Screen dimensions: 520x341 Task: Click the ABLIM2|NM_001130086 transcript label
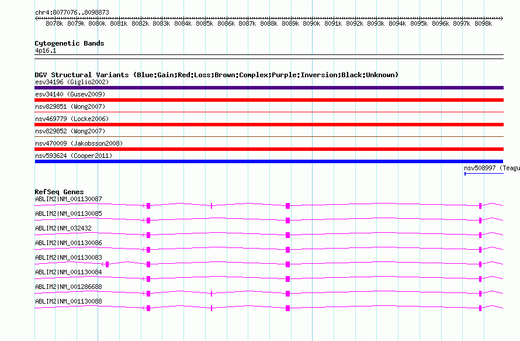68,243
